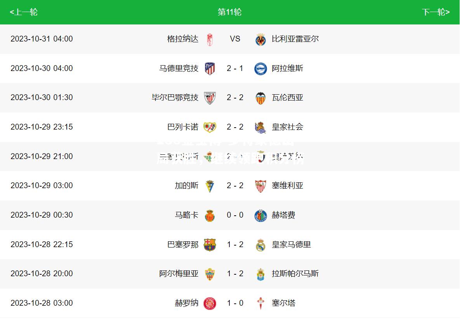Click the Barcelona club crest icon
Image resolution: width=460 pixels, height=322 pixels.
(x=210, y=245)
